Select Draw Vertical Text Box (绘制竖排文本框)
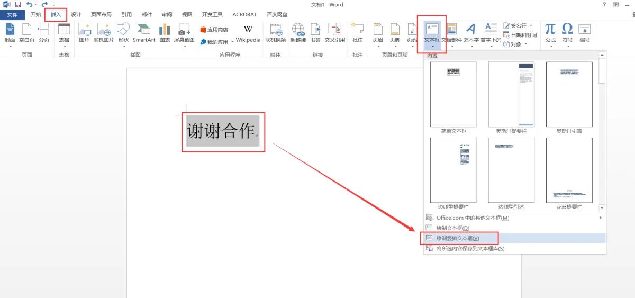Viewport: 635px width, 298px height. coord(514,238)
